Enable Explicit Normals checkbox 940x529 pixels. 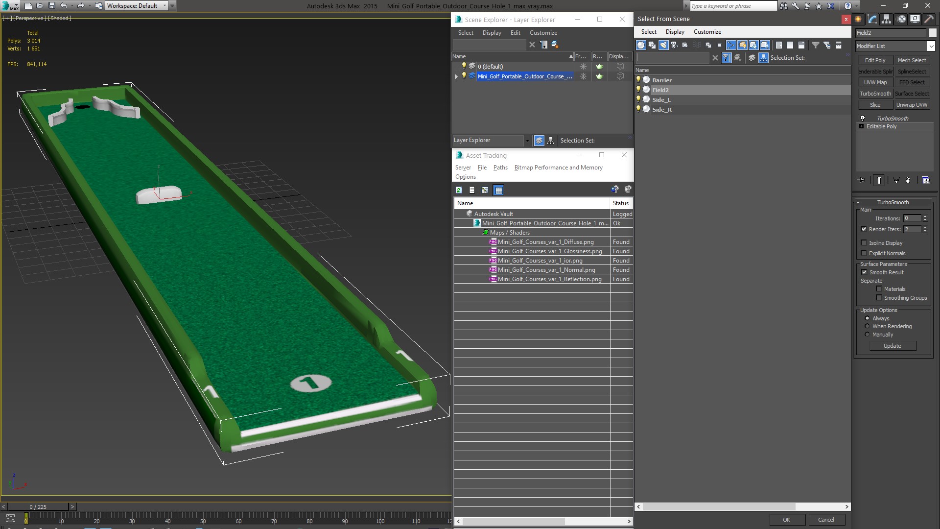[864, 253]
